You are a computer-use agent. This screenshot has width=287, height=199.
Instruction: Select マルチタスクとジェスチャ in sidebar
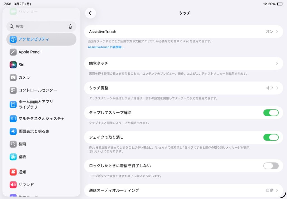click(41, 119)
